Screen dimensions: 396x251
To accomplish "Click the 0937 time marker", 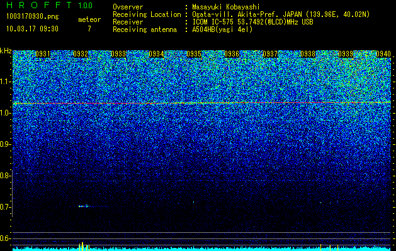I will pos(270,54).
